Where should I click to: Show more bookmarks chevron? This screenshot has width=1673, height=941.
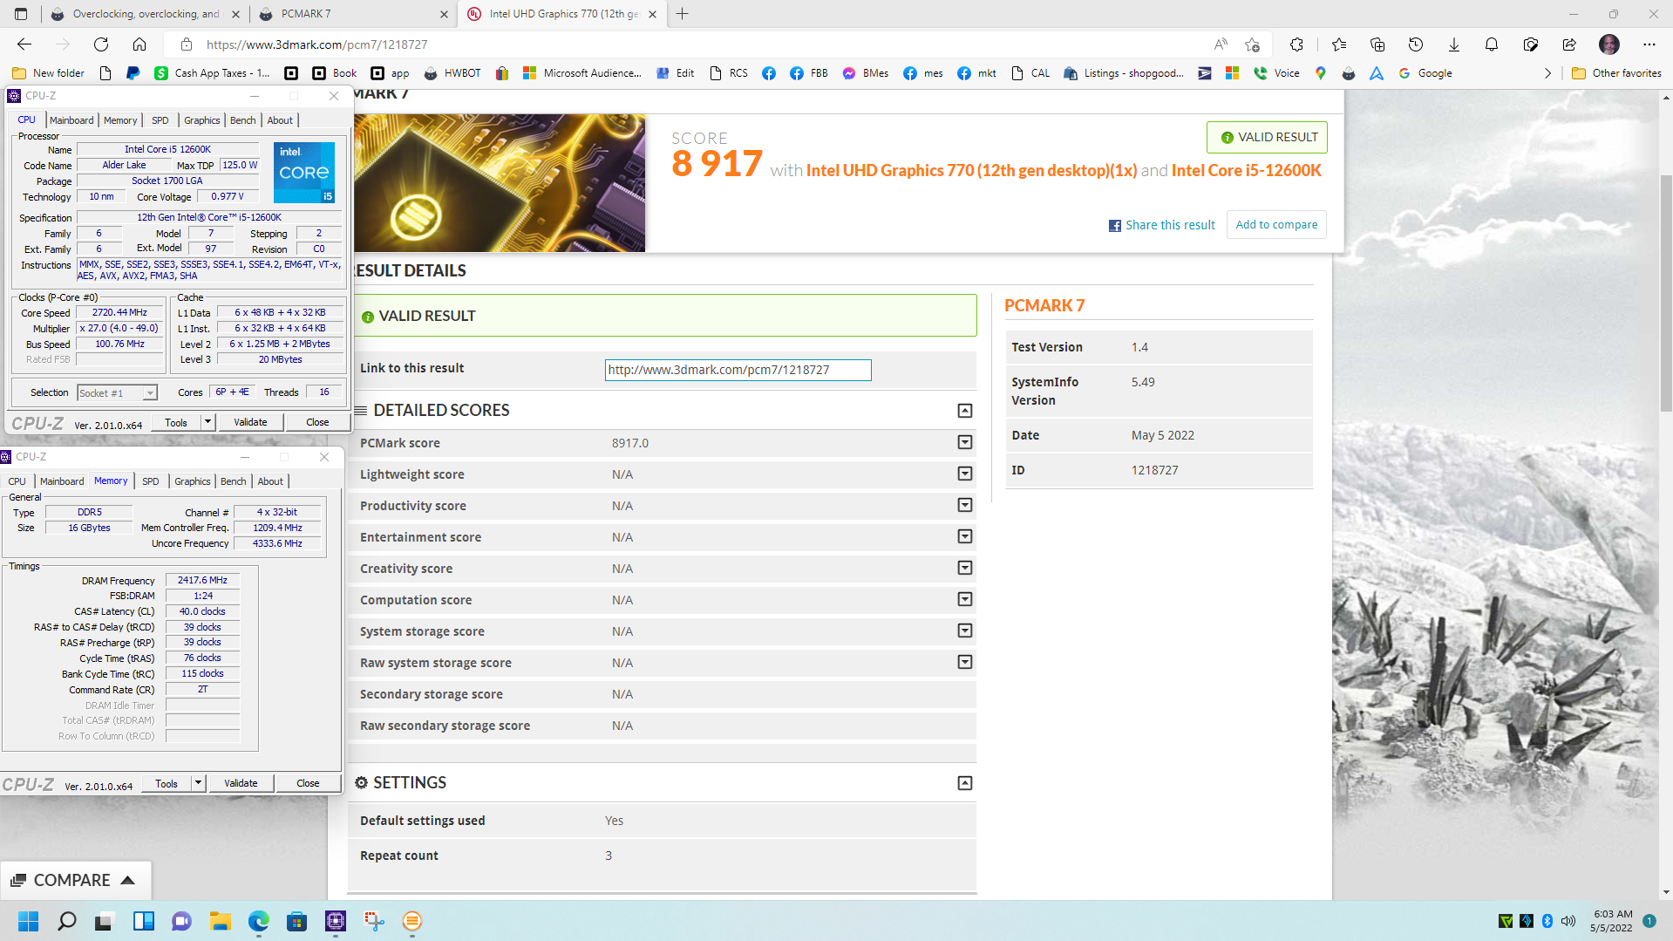[x=1547, y=73]
